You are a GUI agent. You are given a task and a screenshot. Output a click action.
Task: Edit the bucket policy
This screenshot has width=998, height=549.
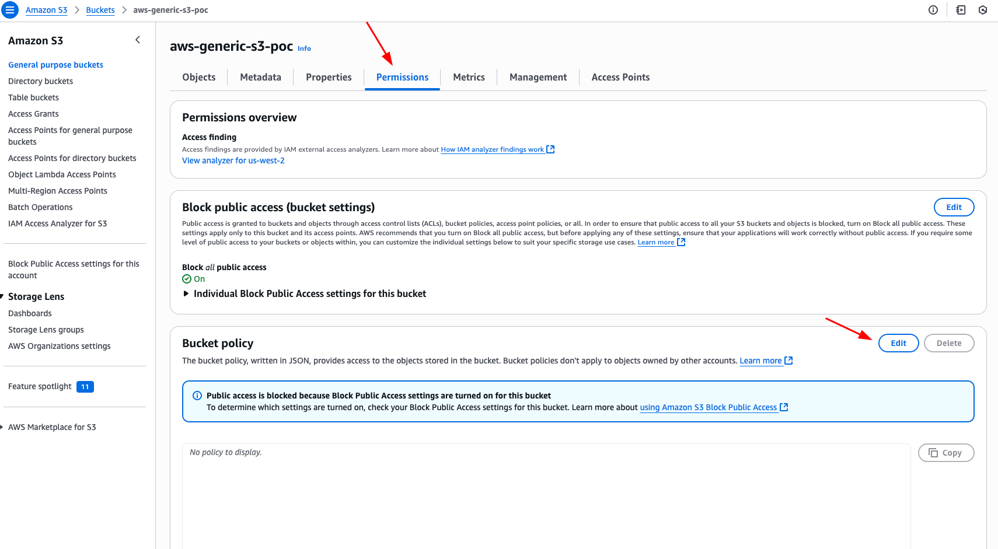898,343
